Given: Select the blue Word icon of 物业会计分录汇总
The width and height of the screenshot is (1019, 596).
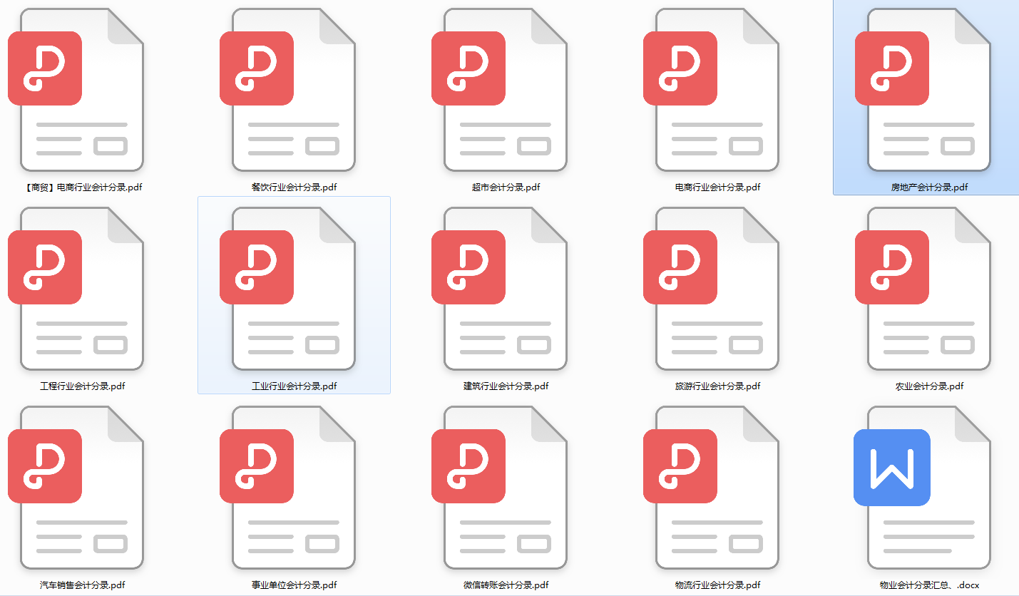Looking at the screenshot, I should [x=923, y=488].
